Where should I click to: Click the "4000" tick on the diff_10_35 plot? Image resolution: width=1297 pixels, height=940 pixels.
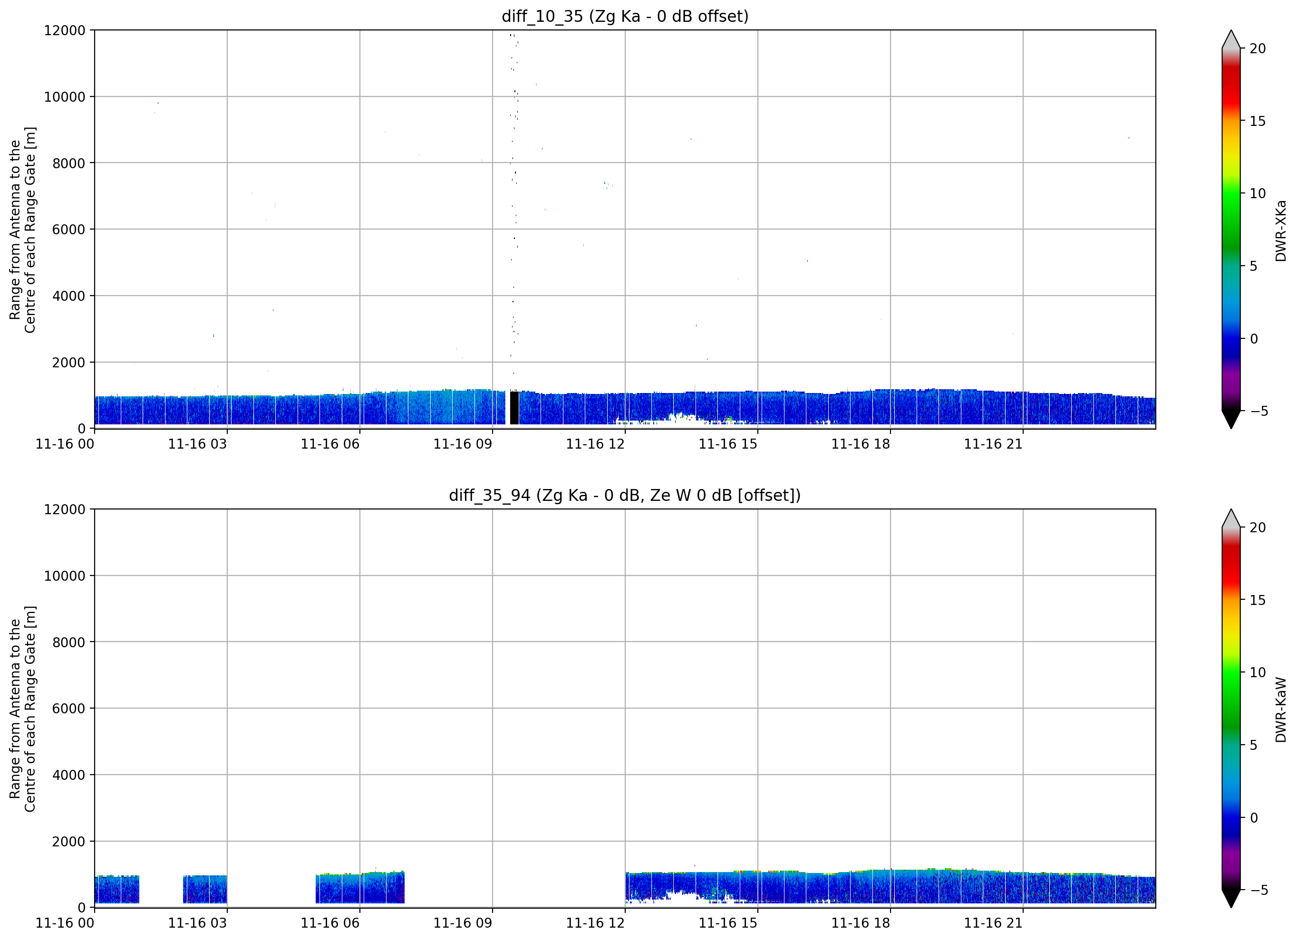tap(68, 296)
